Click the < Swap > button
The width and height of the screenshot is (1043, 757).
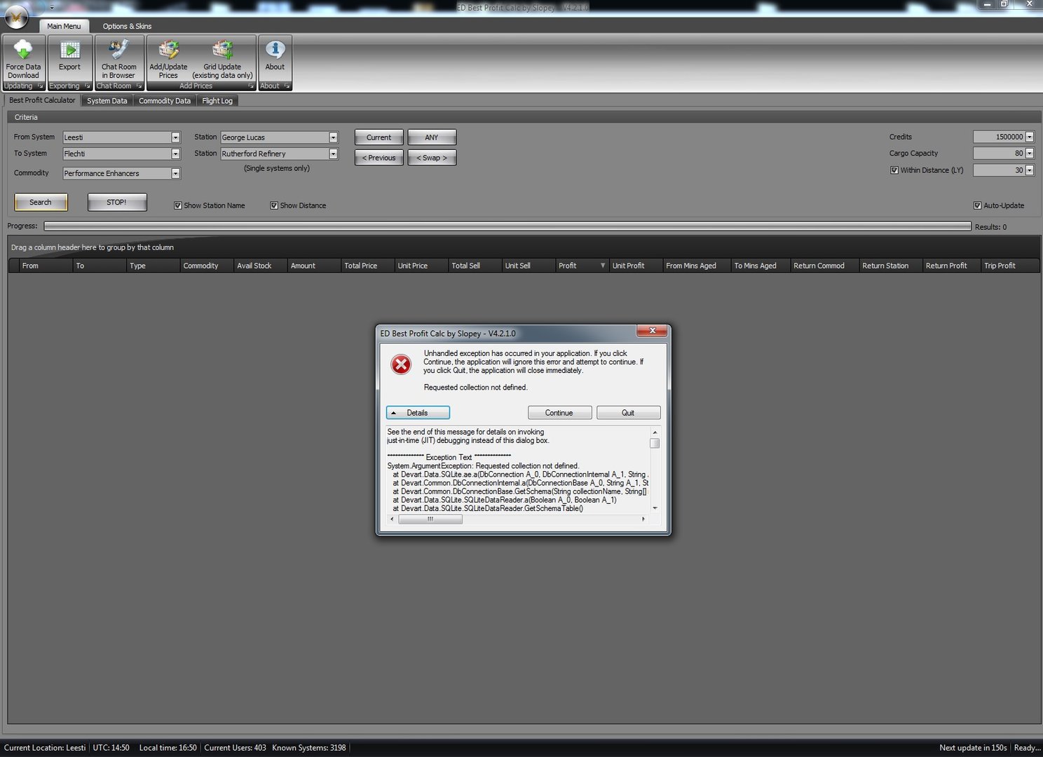[432, 158]
